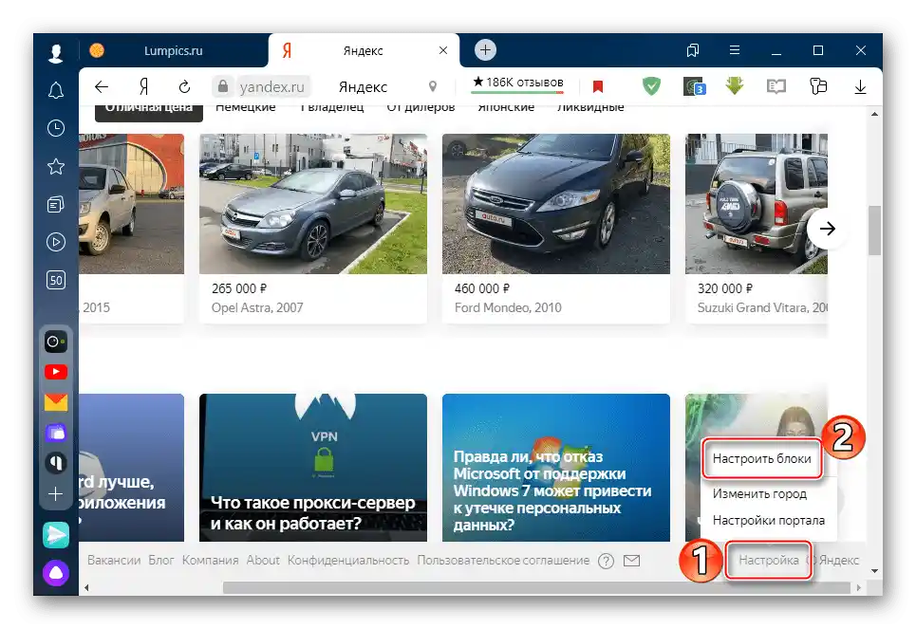
Task: Open proxy server VPN article
Action: [x=313, y=467]
